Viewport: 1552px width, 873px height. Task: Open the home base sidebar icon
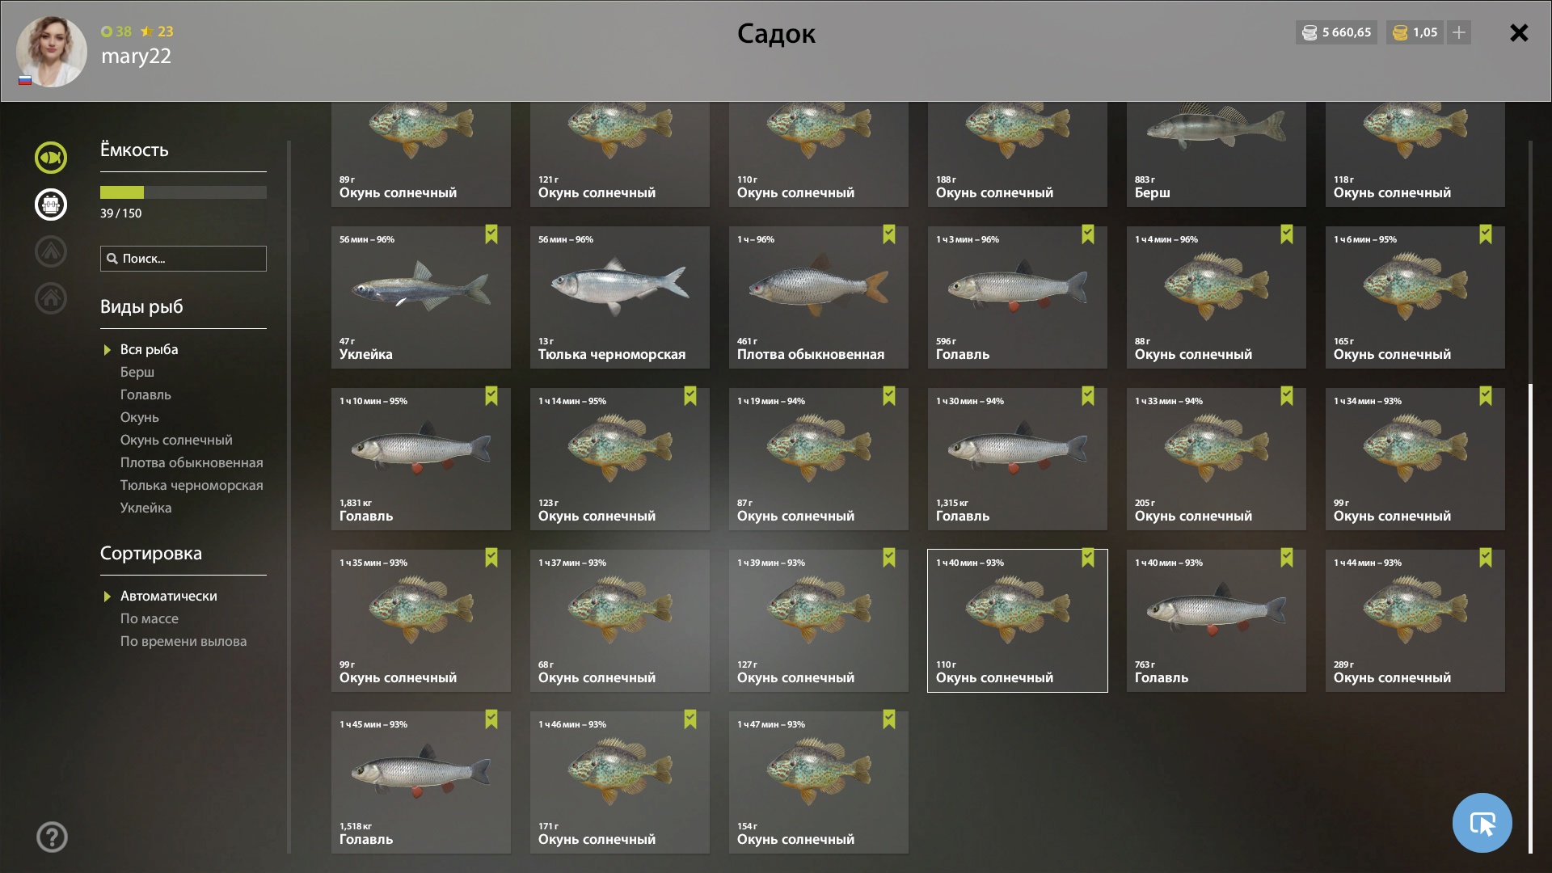point(51,298)
